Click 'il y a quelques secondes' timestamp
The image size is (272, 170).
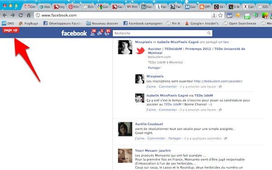pyautogui.click(x=203, y=138)
